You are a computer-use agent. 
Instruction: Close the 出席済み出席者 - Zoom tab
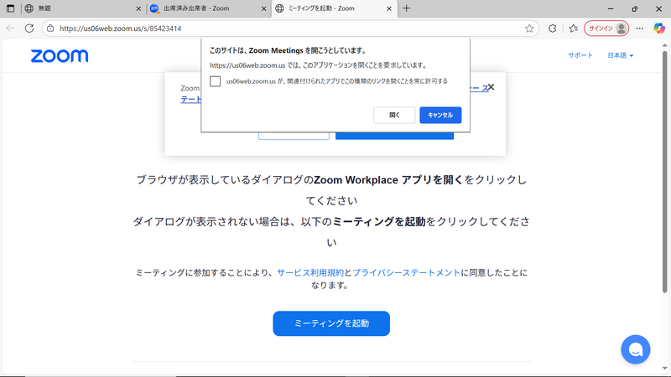[x=263, y=8]
